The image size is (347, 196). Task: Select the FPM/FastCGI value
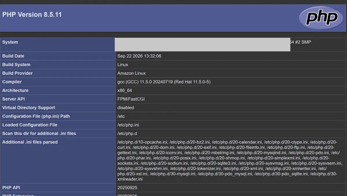[x=131, y=99]
